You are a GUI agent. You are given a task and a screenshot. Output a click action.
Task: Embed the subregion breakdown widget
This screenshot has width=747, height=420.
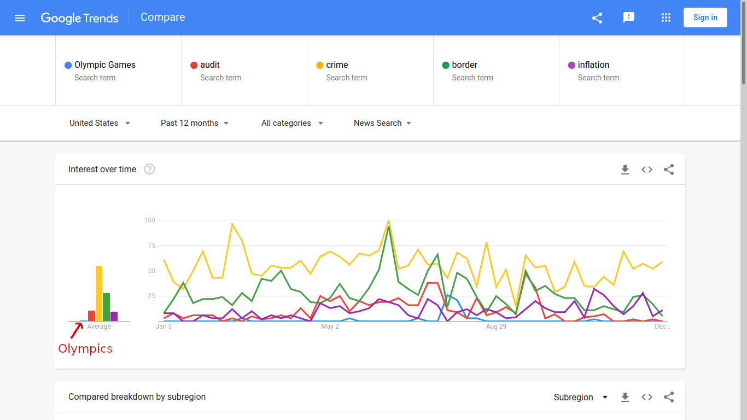coord(647,397)
